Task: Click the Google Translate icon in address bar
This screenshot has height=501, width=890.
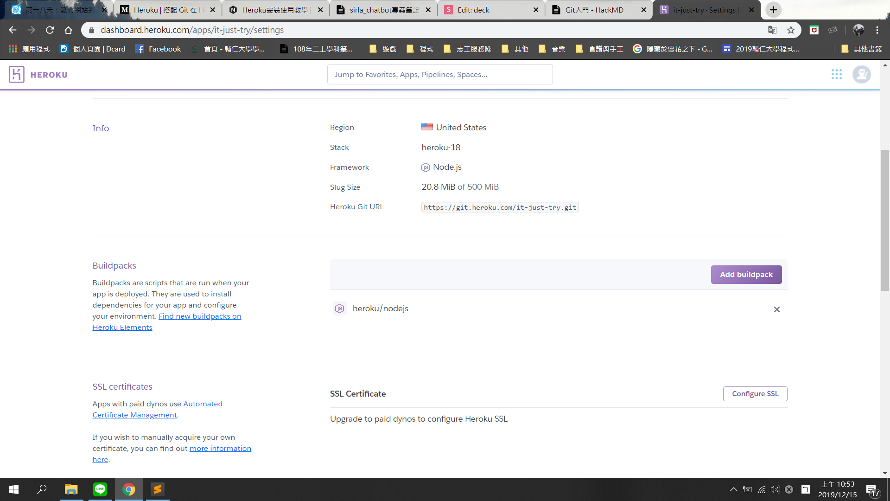Action: 772,30
